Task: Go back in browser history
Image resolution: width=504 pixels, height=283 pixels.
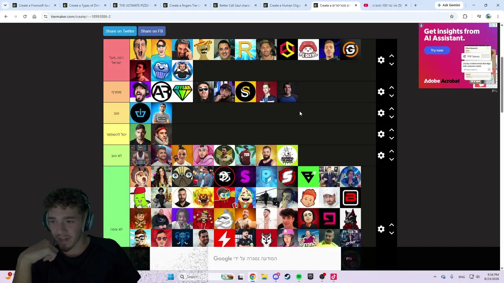Action: click(x=6, y=17)
